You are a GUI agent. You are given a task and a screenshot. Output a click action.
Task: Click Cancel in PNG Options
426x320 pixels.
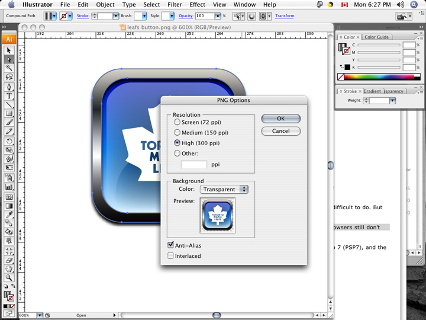[x=280, y=131]
